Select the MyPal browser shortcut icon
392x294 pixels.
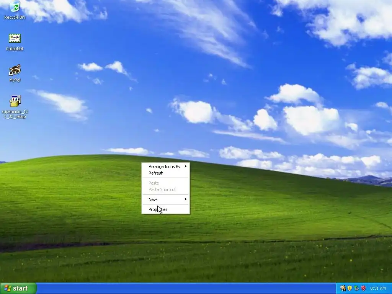point(15,73)
